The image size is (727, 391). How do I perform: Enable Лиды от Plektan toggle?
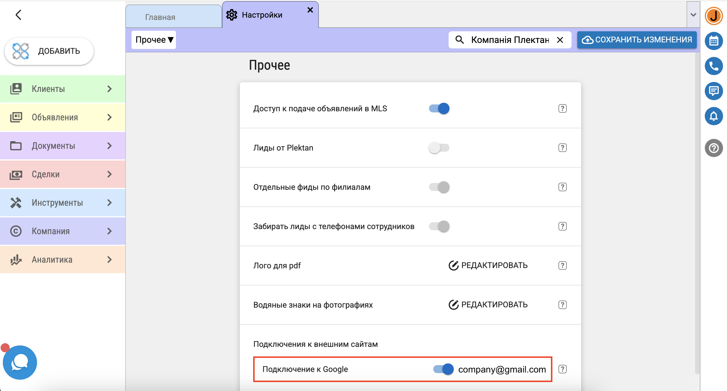[439, 148]
